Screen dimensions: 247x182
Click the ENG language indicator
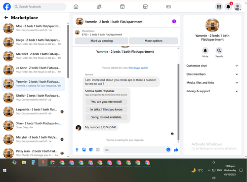click(x=219, y=170)
